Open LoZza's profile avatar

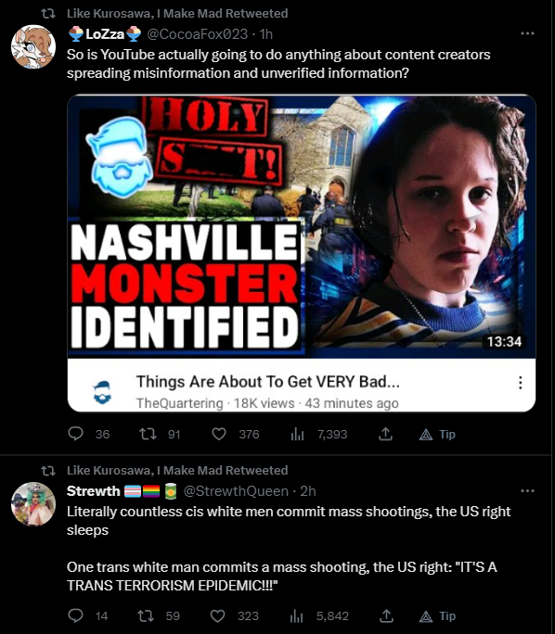pyautogui.click(x=33, y=46)
